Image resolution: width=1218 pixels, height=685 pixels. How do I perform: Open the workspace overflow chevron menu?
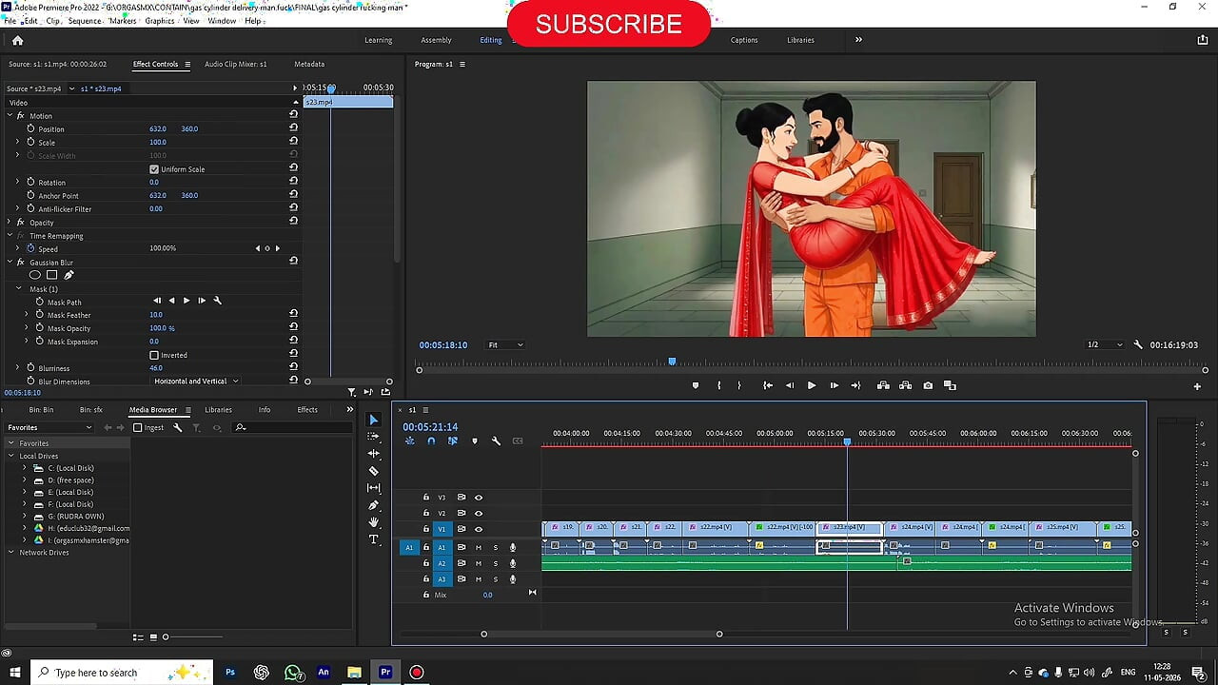pyautogui.click(x=858, y=40)
